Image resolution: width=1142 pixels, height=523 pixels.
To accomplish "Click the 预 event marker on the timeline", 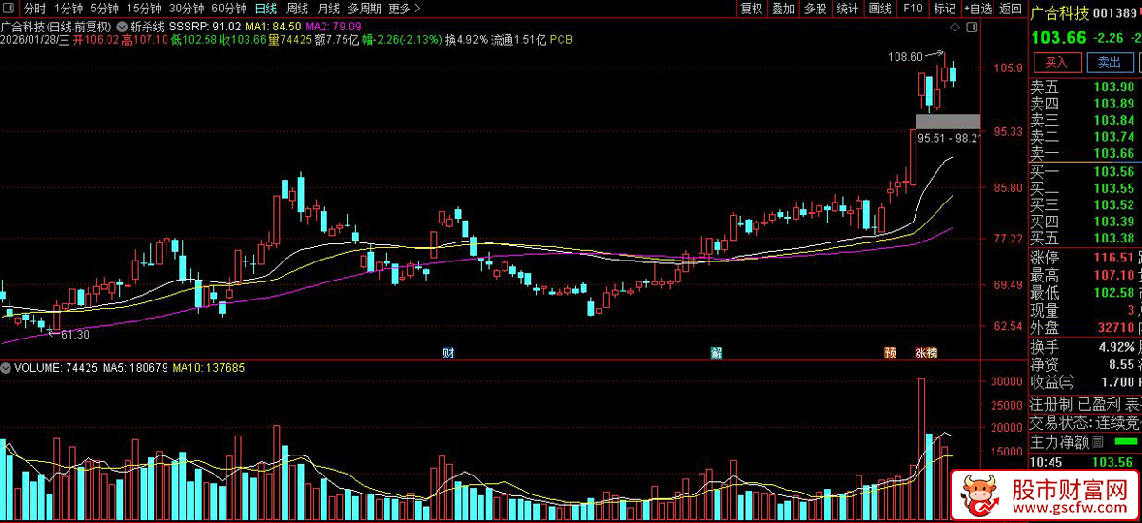I will coord(890,353).
